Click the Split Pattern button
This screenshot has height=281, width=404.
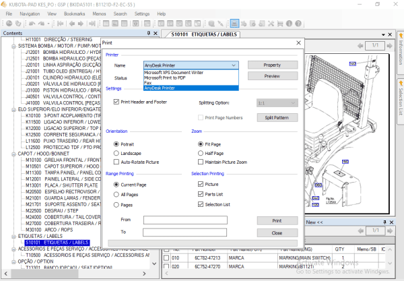tap(277, 117)
